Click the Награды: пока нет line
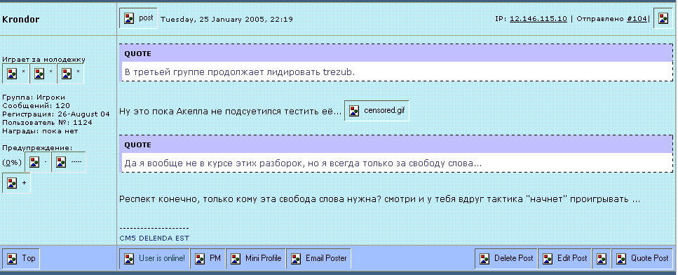This screenshot has width=678, height=275. point(40,131)
